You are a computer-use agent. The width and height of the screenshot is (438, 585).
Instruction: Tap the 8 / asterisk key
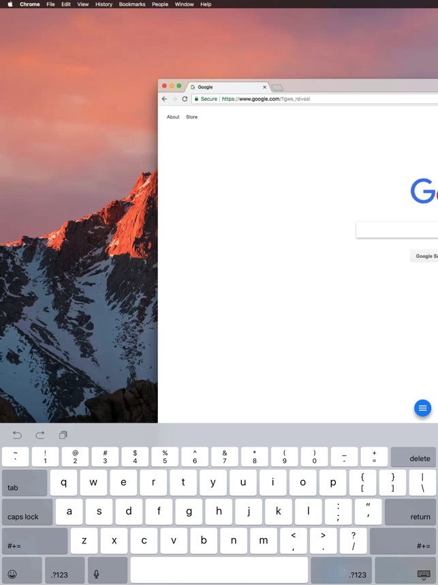point(255,457)
